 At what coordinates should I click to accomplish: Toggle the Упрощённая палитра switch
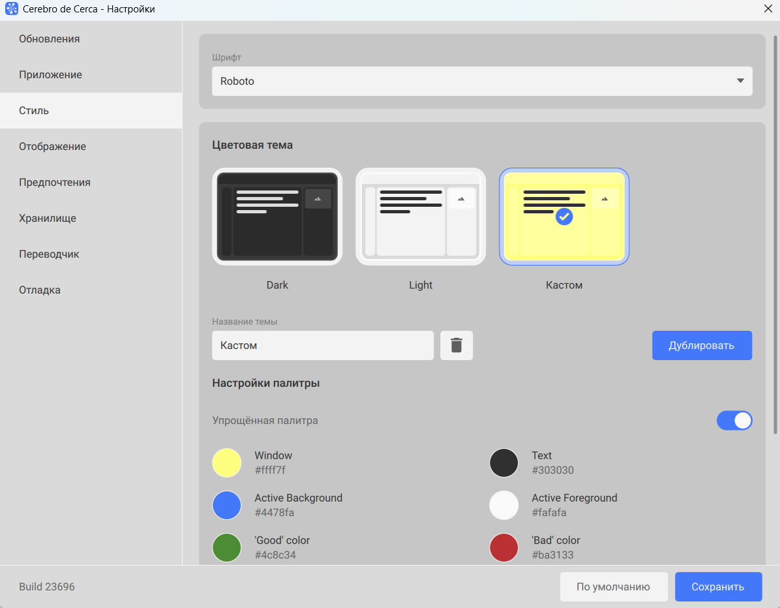(734, 421)
